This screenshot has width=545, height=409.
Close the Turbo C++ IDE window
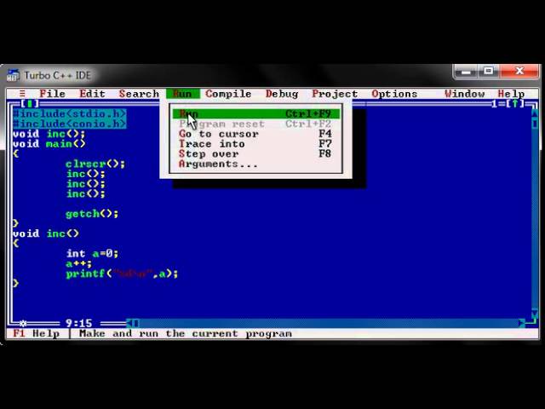(x=519, y=72)
